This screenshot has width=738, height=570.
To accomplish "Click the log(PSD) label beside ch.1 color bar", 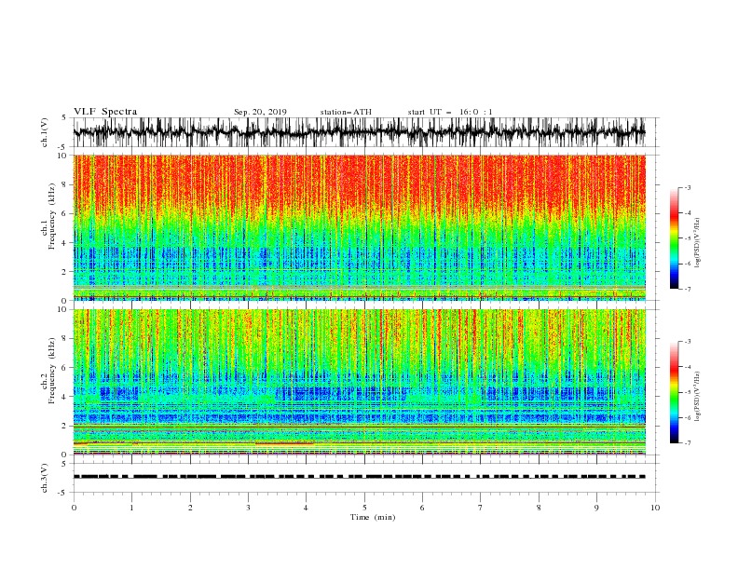I will [697, 243].
